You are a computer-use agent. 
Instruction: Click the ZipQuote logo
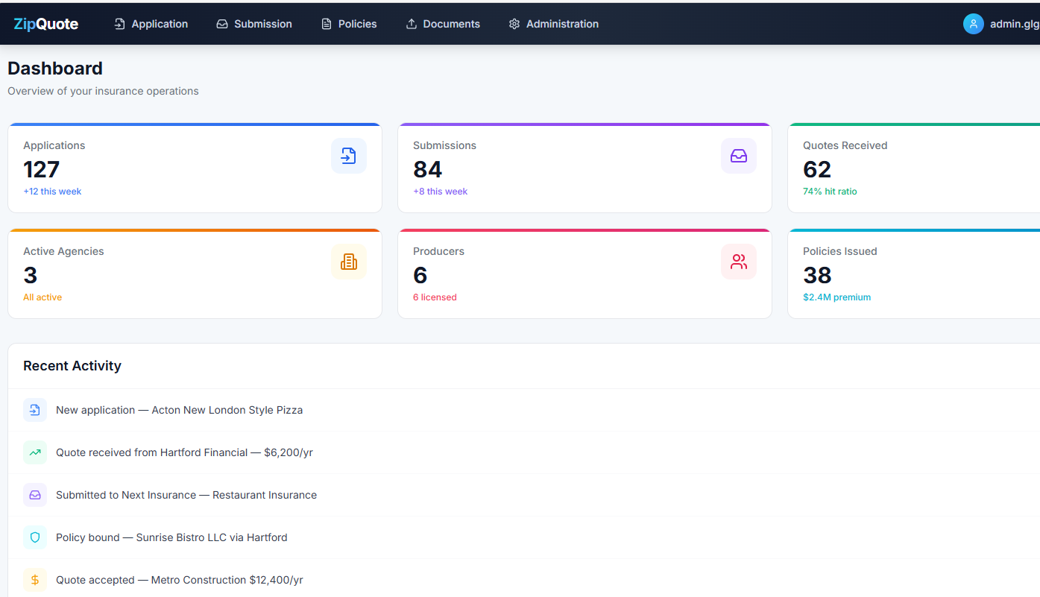(45, 24)
